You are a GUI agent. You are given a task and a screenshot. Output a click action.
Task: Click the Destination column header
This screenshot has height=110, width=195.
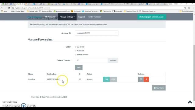tap(51, 74)
